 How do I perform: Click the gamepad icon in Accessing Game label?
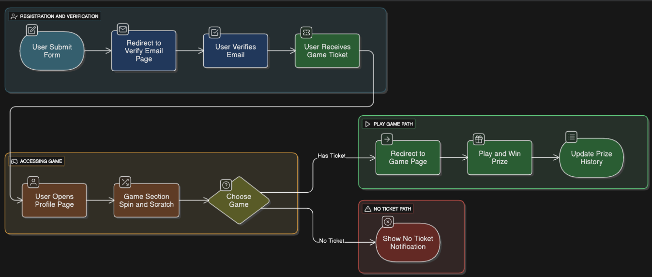pyautogui.click(x=14, y=161)
